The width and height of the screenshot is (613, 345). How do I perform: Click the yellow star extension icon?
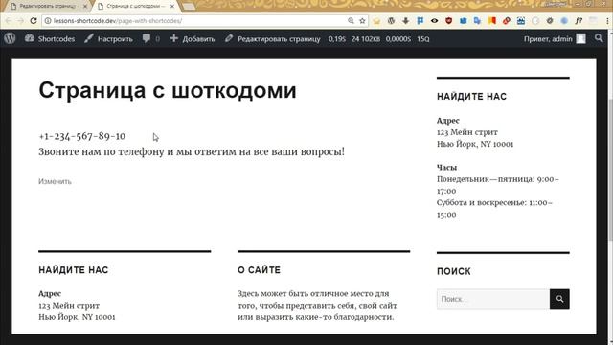pos(376,21)
